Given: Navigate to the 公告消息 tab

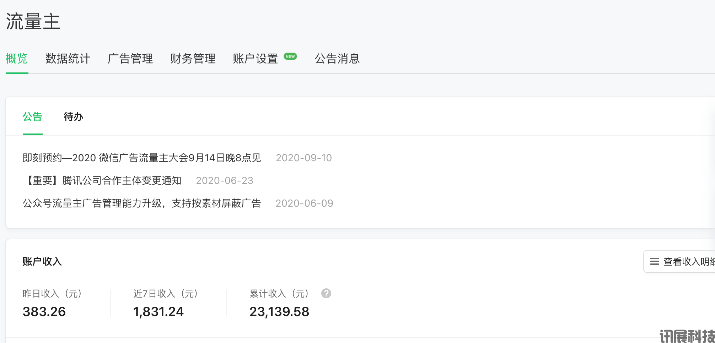Looking at the screenshot, I should pyautogui.click(x=337, y=59).
